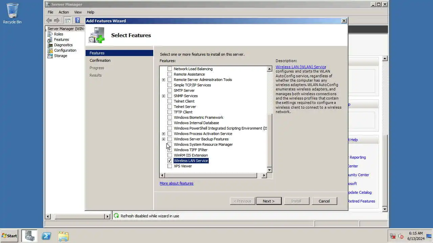This screenshot has height=243, width=433.
Task: Open the update Catalog link in Server Manager
Action: click(x=360, y=192)
